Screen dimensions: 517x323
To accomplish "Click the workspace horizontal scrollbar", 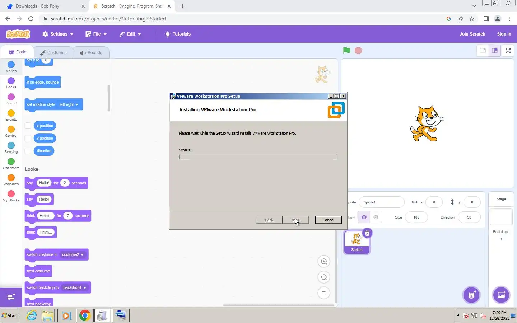I will 279,305.
